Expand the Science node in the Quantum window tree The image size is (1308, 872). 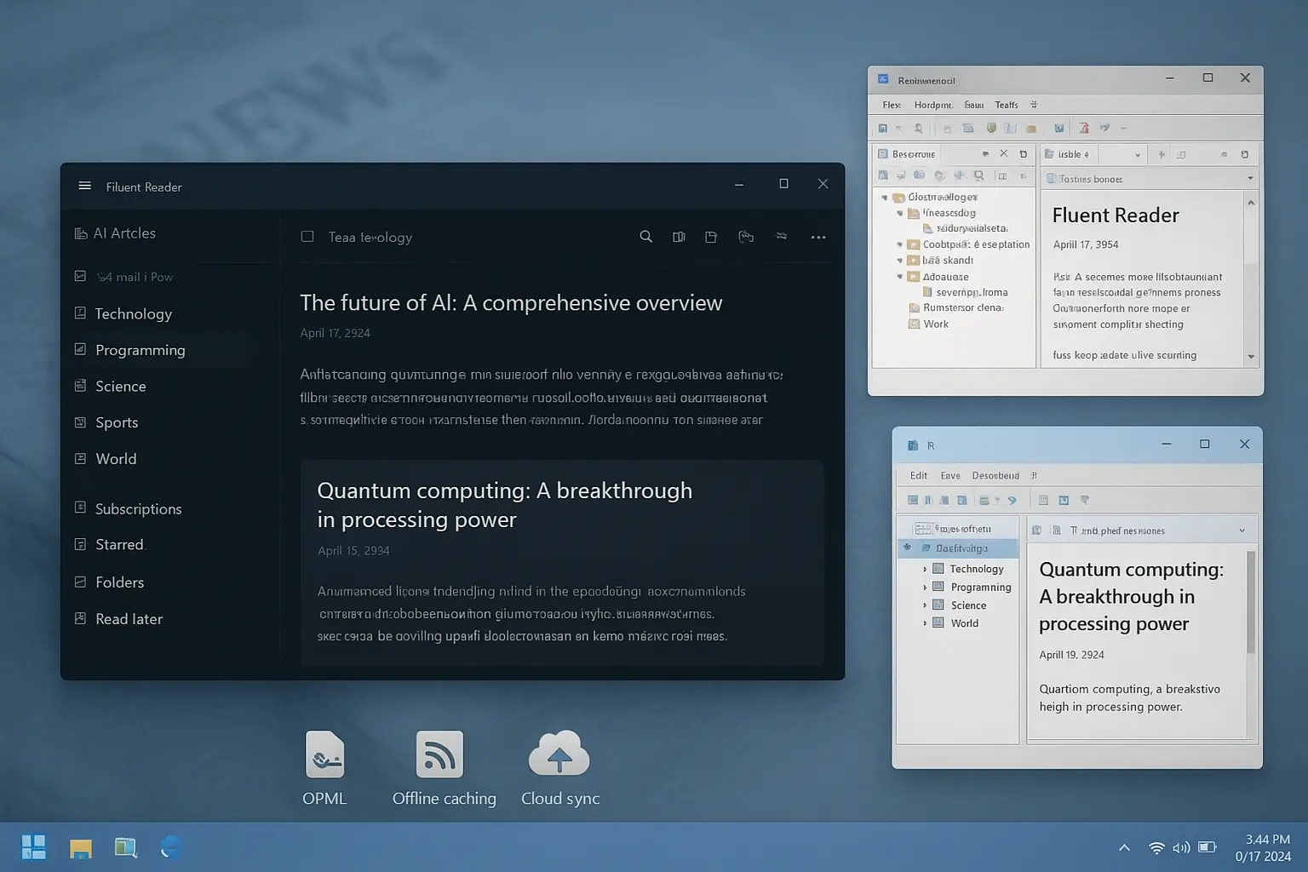pos(925,605)
